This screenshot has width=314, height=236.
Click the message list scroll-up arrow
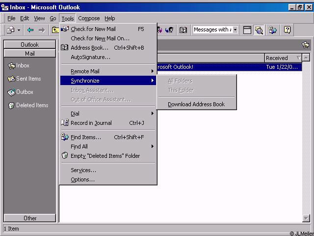point(306,58)
